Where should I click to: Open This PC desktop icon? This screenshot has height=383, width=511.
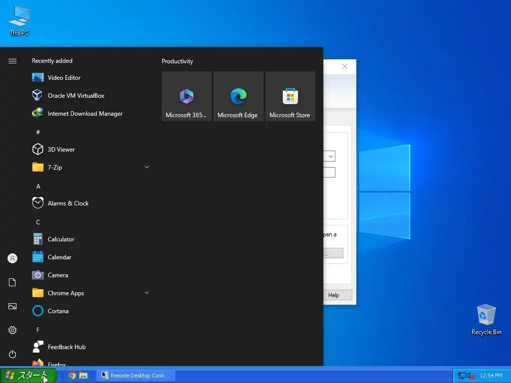19,20
